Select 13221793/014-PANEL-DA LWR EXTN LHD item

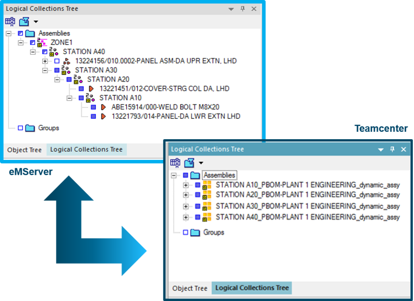[x=176, y=117]
